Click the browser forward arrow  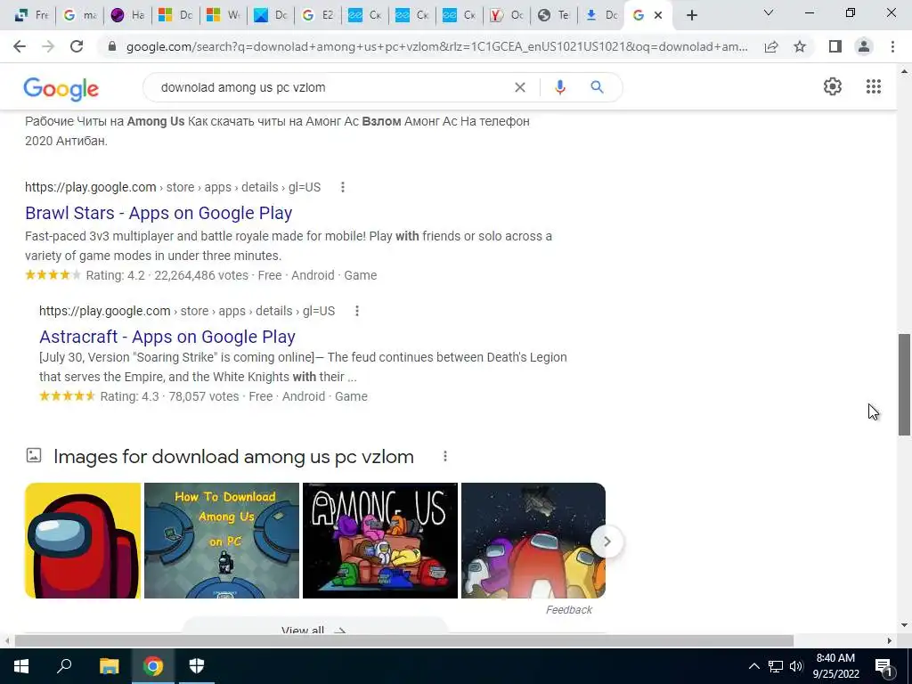tap(48, 46)
